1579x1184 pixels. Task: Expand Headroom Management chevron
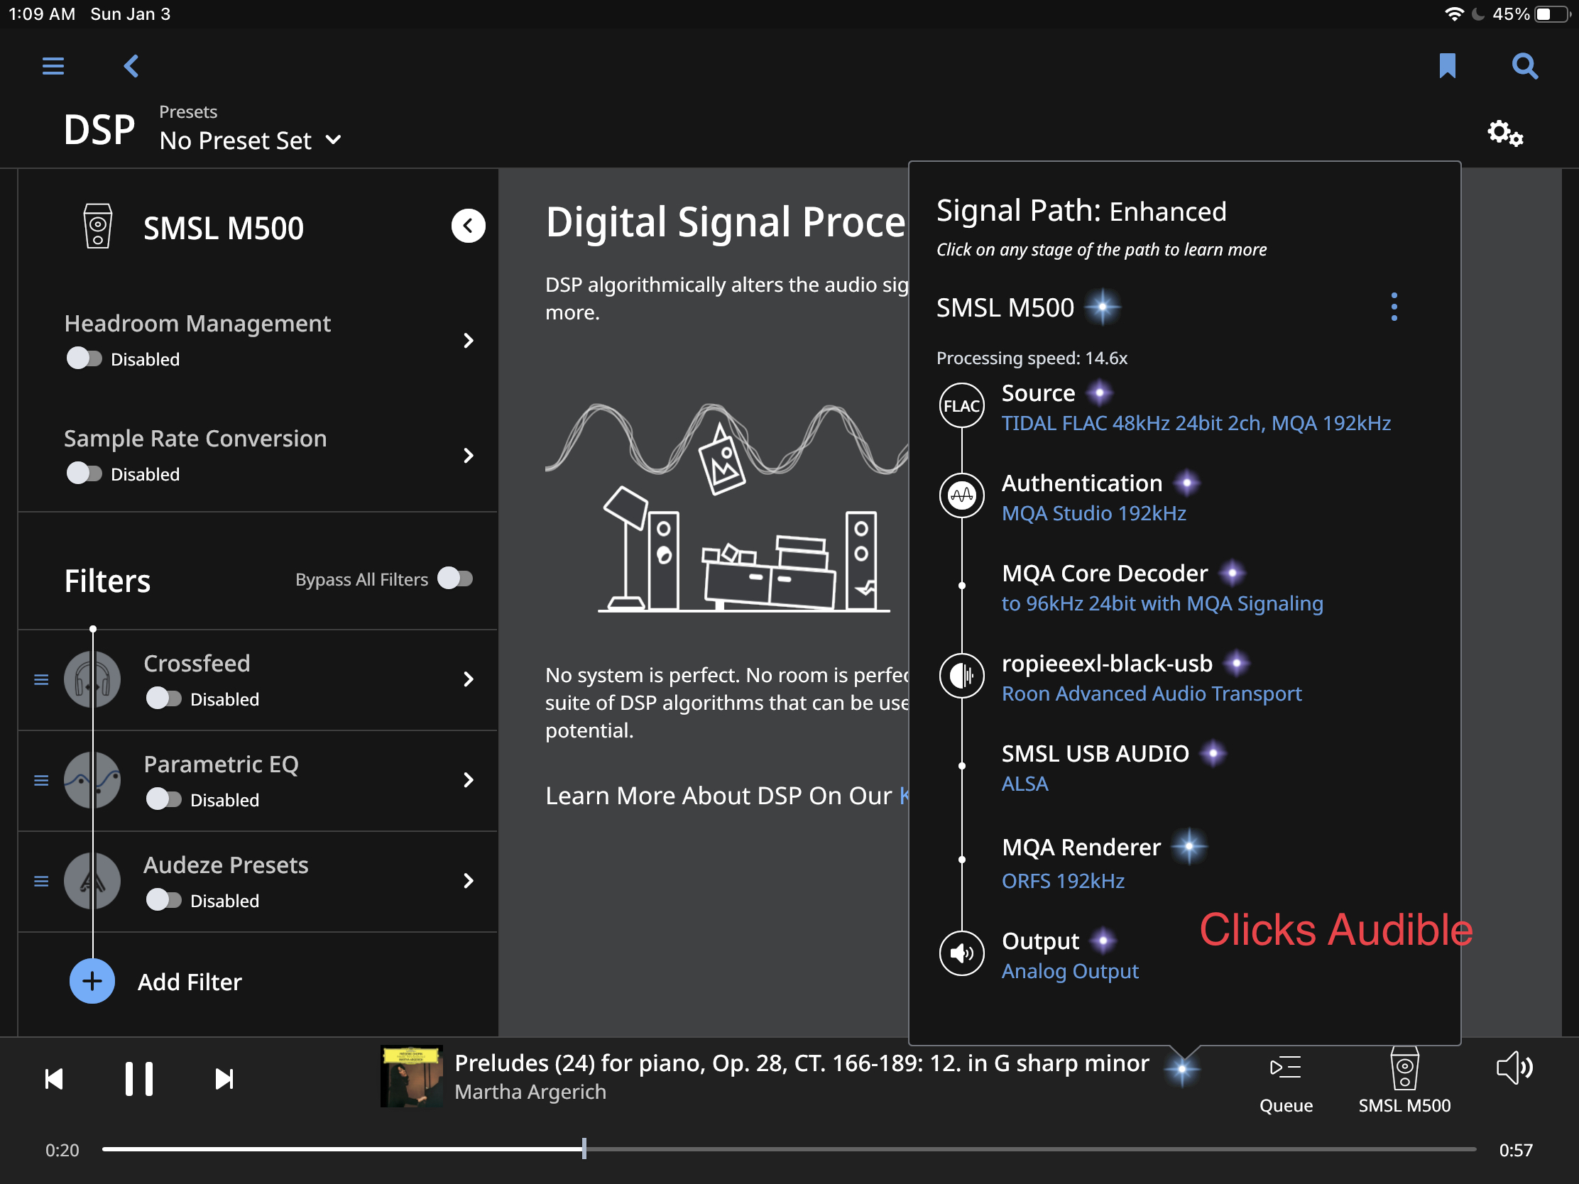click(x=469, y=341)
